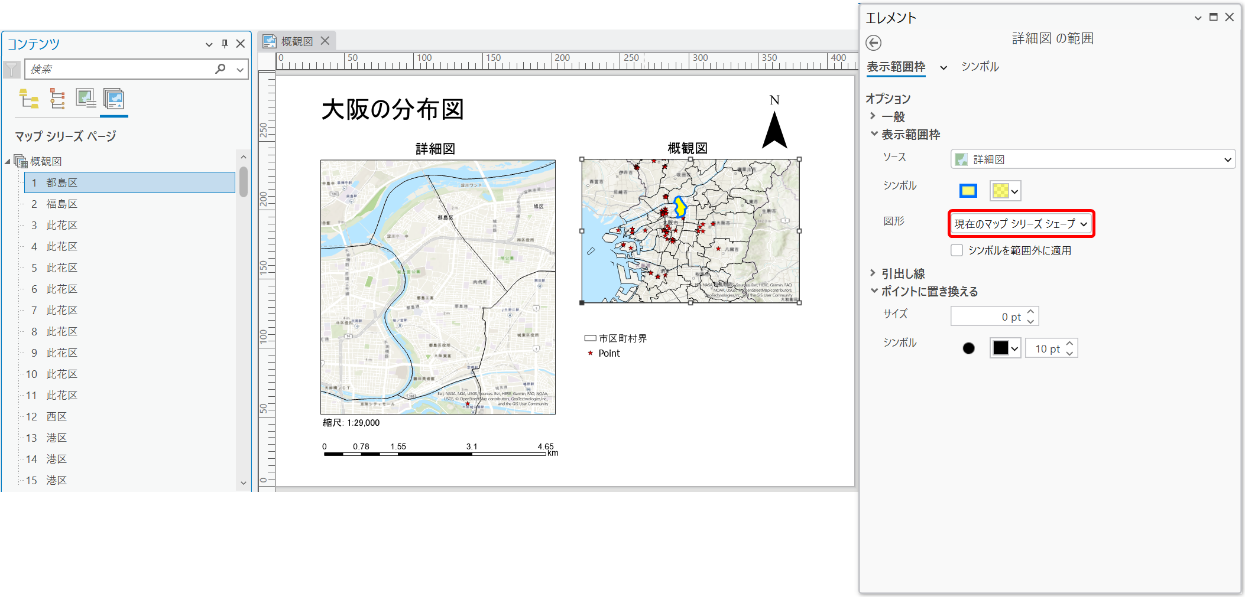The width and height of the screenshot is (1245, 597).
Task: Click the filter funnel icon in Contents
Action: (12, 69)
